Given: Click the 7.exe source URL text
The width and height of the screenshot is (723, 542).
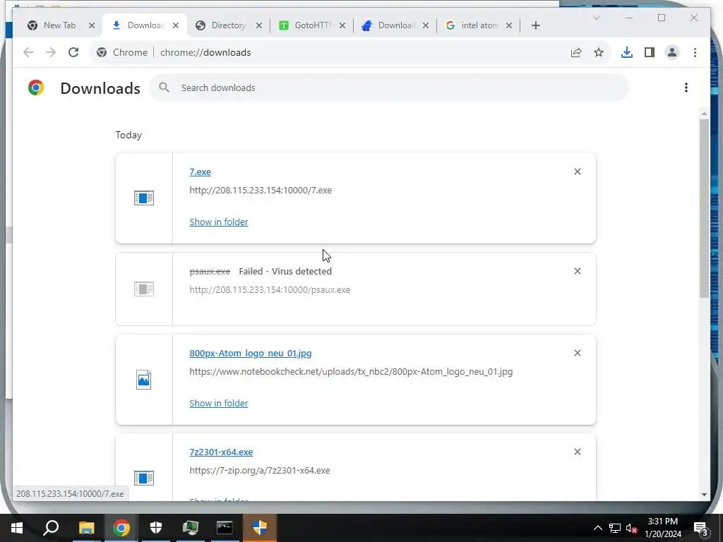Looking at the screenshot, I should tap(261, 191).
